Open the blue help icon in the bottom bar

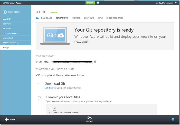pyautogui.click(x=173, y=119)
